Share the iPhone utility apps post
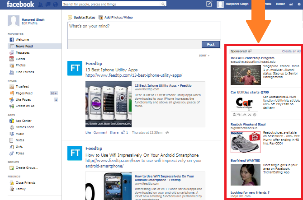This screenshot has height=200, width=303. tap(114, 132)
